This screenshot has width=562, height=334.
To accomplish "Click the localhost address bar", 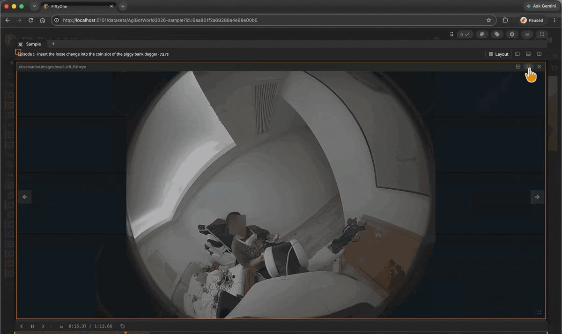I will [273, 20].
